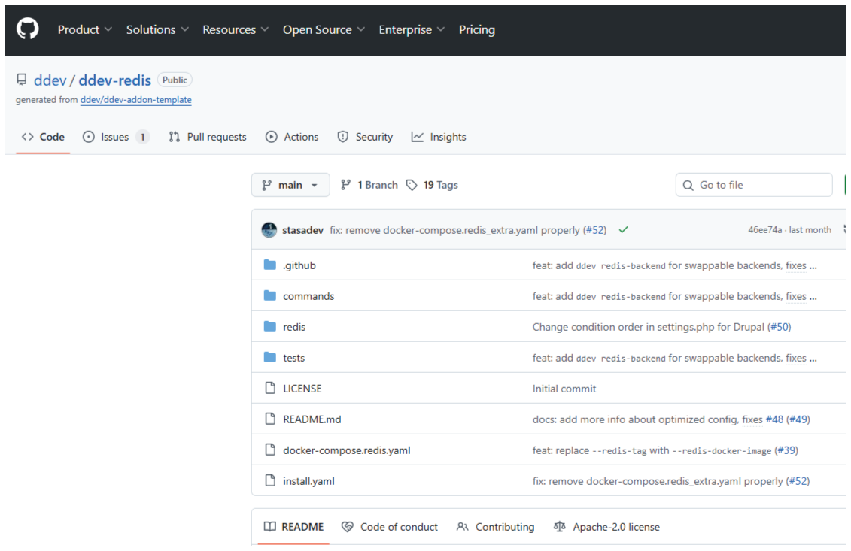Open the #39 link in docker-compose row
This screenshot has height=551, width=851.
click(786, 451)
